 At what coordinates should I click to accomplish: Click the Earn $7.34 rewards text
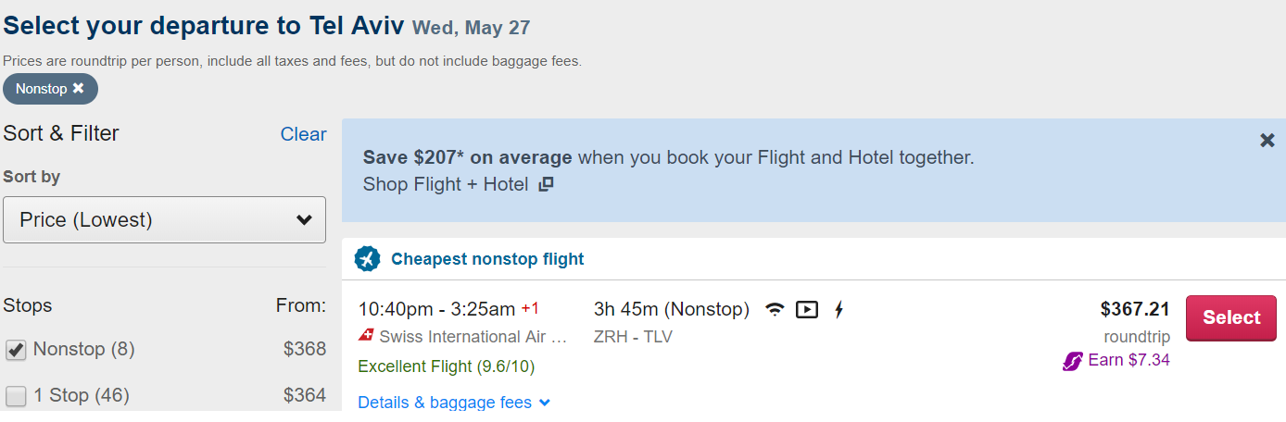click(x=1128, y=360)
